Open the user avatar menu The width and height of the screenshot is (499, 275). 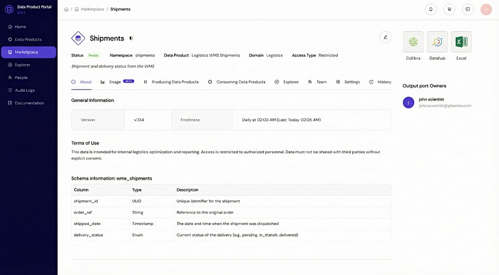[x=486, y=9]
